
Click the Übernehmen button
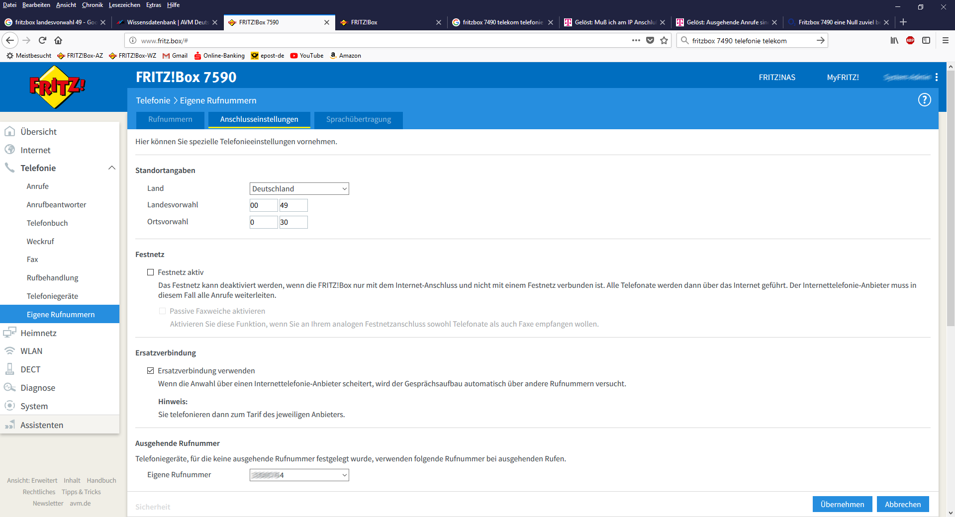click(842, 504)
